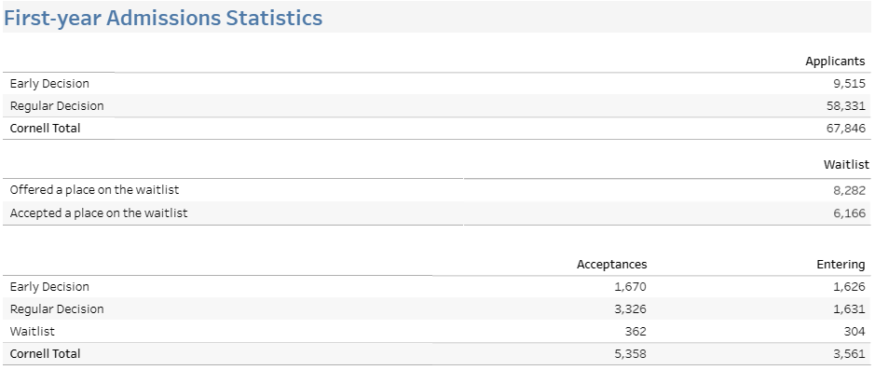This screenshot has width=875, height=370.
Task: Select Accepted a place on the waitlist
Action: click(99, 213)
